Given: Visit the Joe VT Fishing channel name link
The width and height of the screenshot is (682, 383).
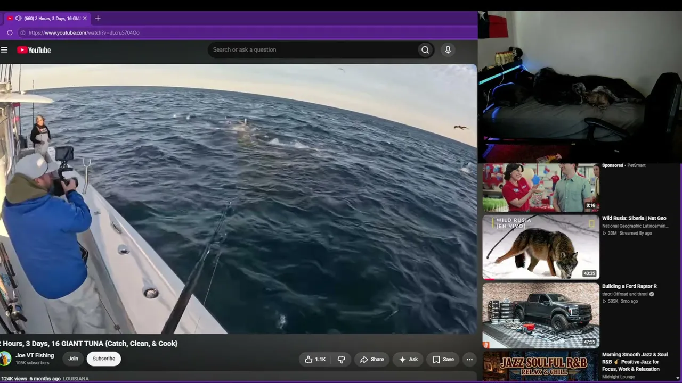Looking at the screenshot, I should [x=35, y=355].
